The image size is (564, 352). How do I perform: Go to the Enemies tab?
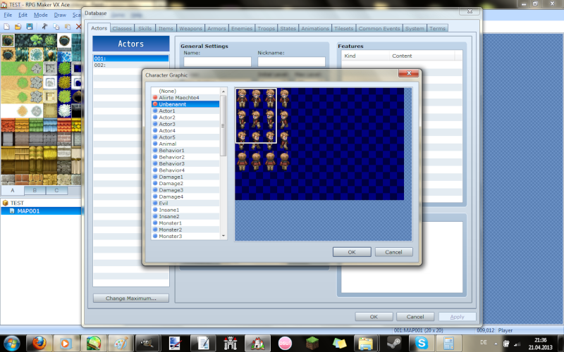[x=242, y=28]
